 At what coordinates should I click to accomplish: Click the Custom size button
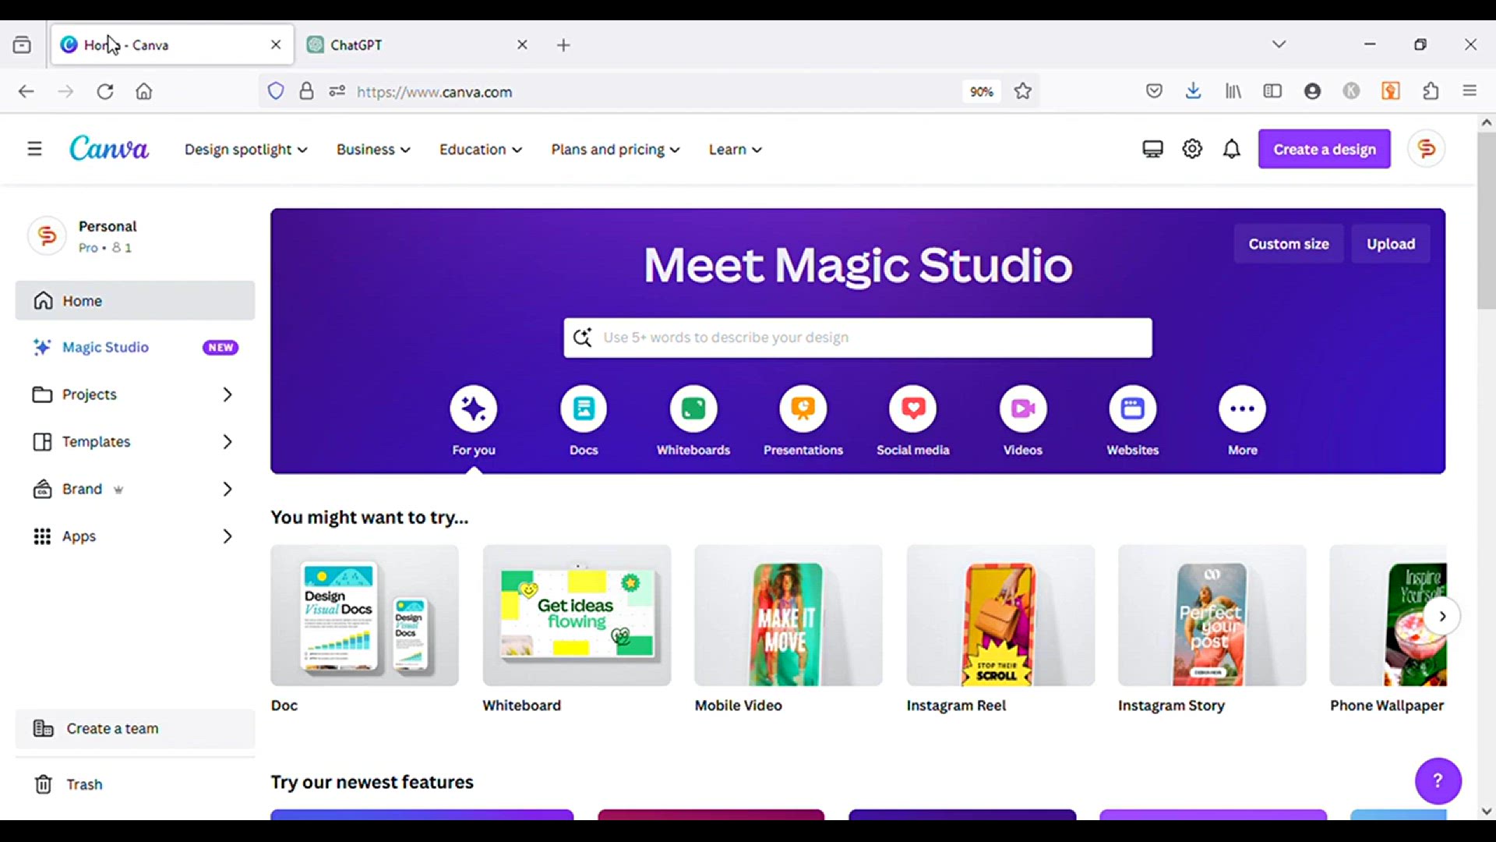tap(1289, 244)
